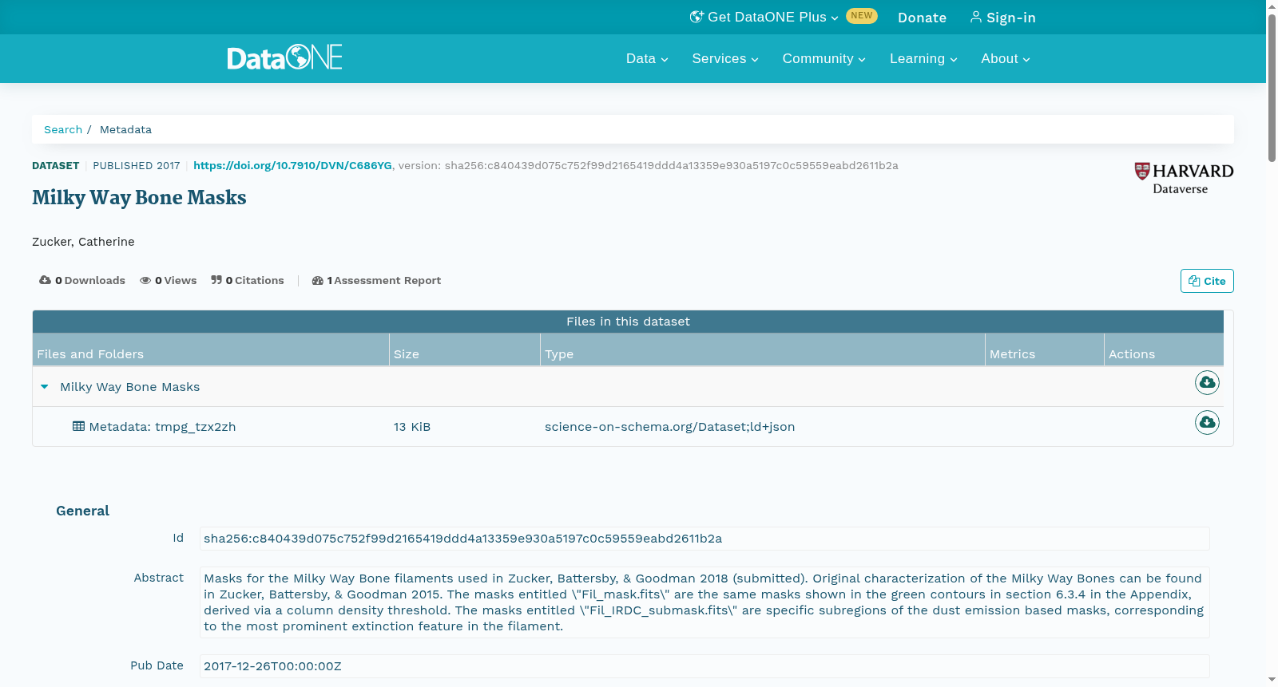Click inside the Abstract text box
Image resolution: width=1278 pixels, height=687 pixels.
pos(704,602)
